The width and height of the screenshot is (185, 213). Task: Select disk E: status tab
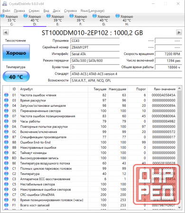pos(57,20)
